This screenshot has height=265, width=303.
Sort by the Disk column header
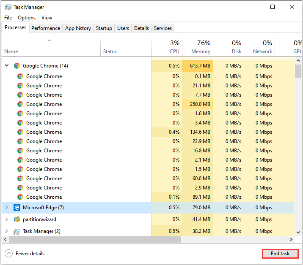(x=229, y=47)
